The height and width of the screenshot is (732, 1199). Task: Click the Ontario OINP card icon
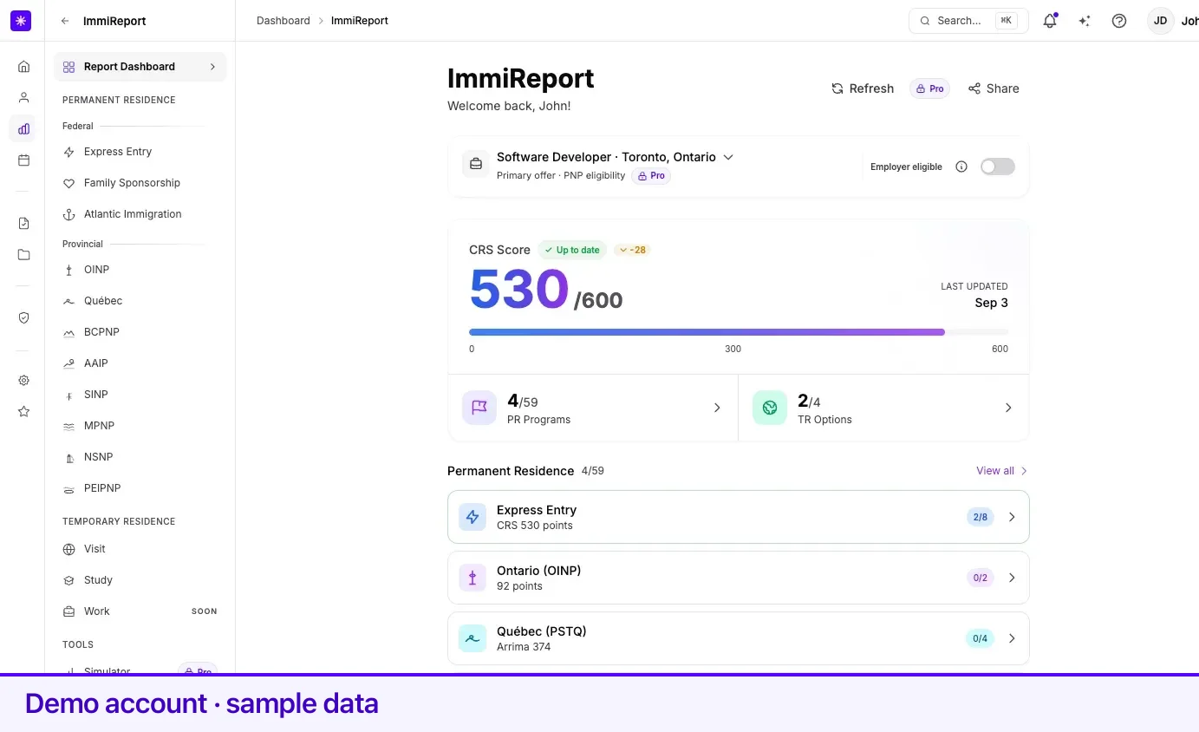pos(472,578)
